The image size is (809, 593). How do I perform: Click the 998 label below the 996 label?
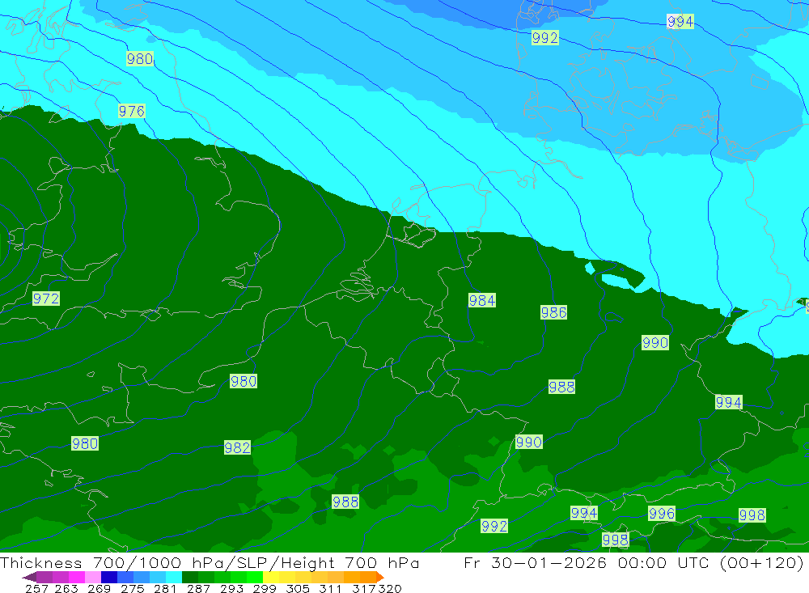click(x=615, y=540)
